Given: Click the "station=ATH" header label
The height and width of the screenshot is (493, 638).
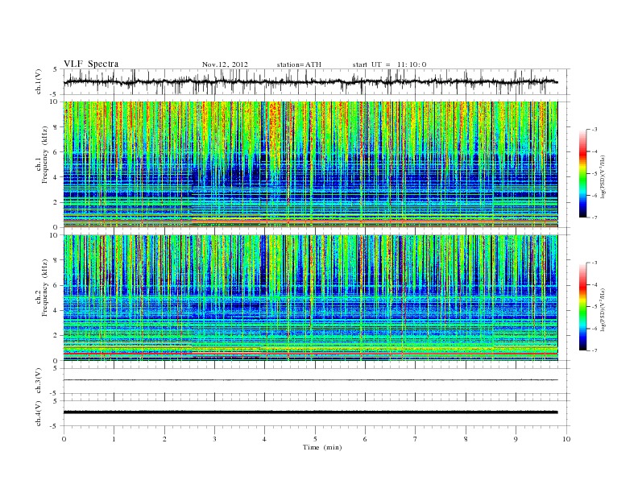Looking at the screenshot, I should (x=299, y=64).
